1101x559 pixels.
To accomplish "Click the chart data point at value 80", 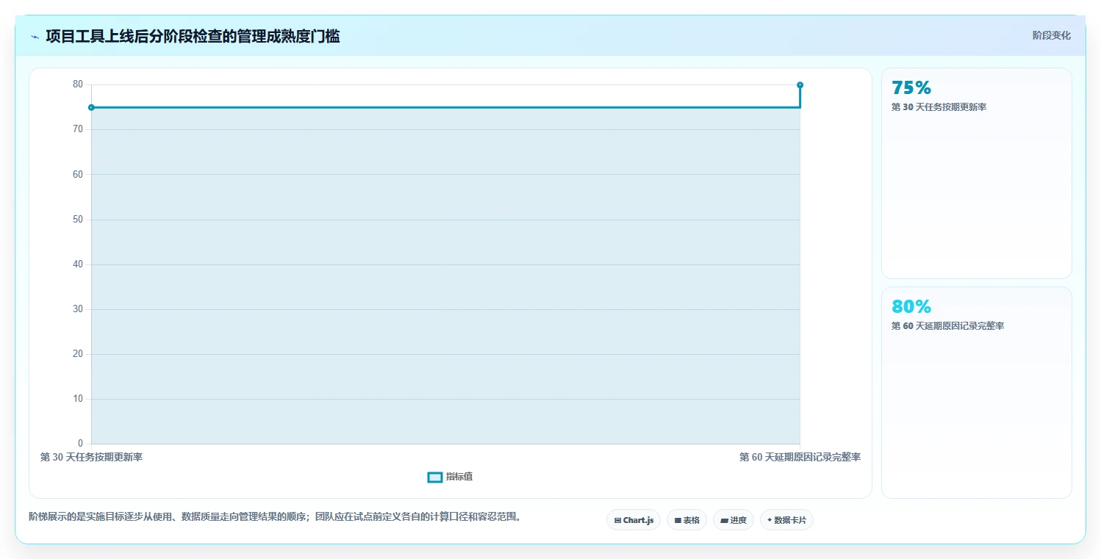I will 800,85.
